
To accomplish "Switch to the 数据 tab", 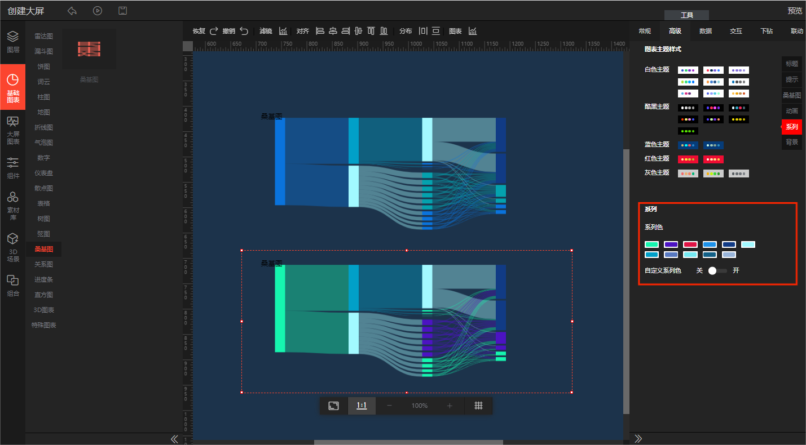I will 705,31.
